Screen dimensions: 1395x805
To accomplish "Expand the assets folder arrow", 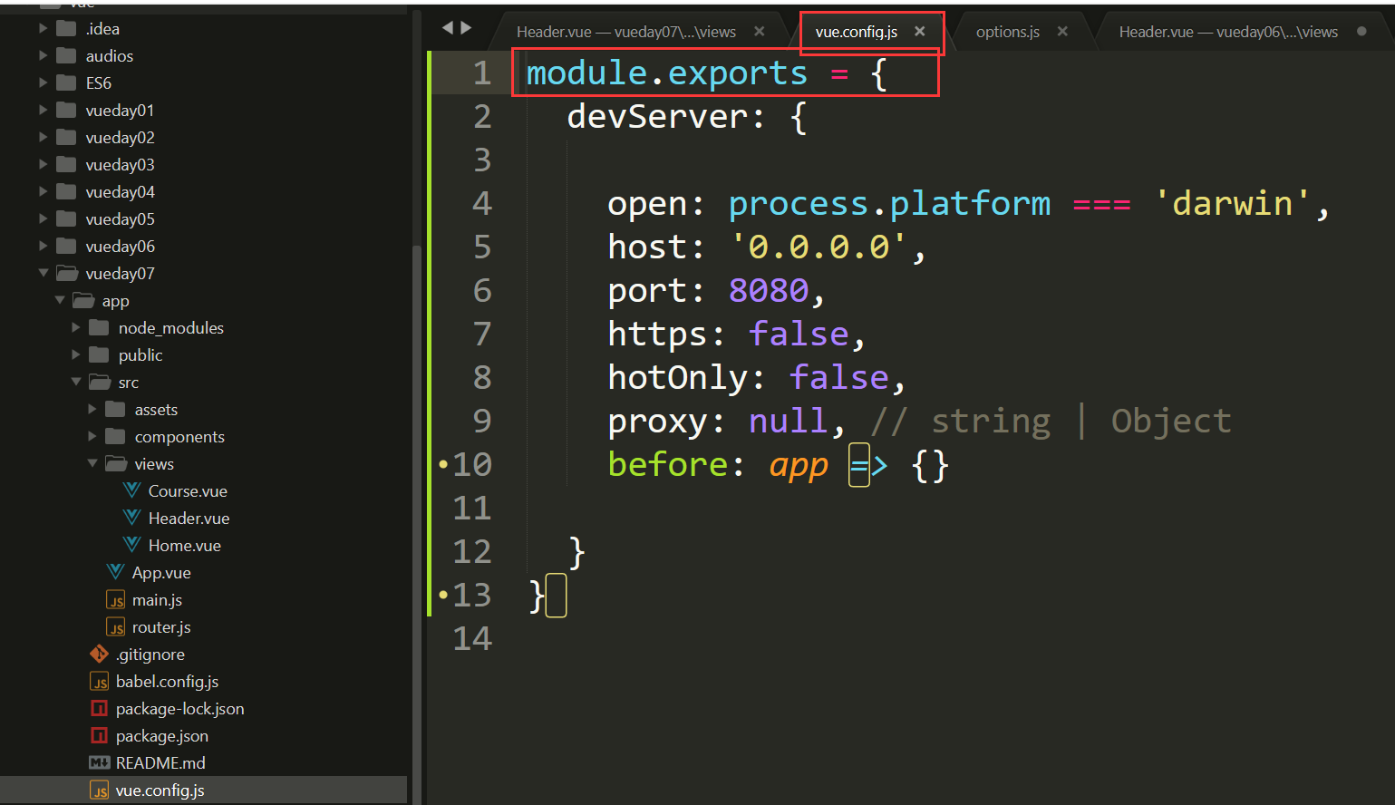I will click(x=92, y=410).
